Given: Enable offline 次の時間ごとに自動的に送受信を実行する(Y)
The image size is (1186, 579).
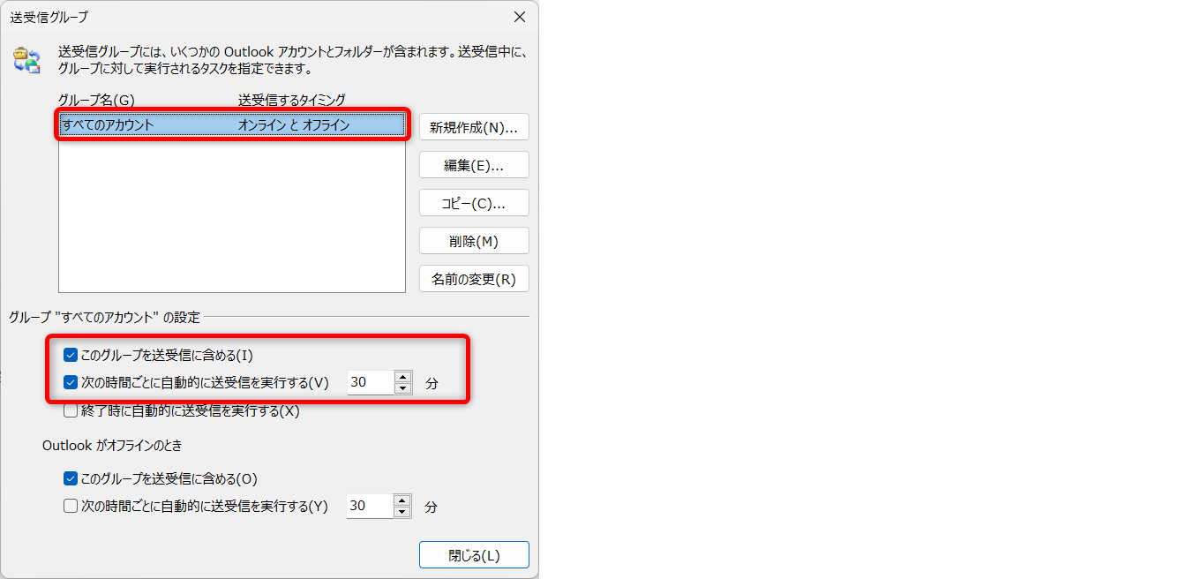Looking at the screenshot, I should tap(71, 507).
